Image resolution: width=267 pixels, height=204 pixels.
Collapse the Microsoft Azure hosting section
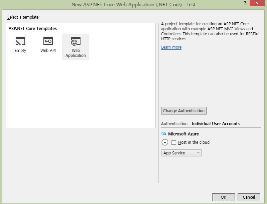pyautogui.click(x=165, y=142)
